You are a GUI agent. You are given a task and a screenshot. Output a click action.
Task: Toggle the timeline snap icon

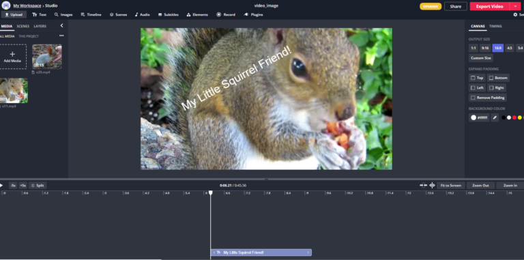pos(423,185)
